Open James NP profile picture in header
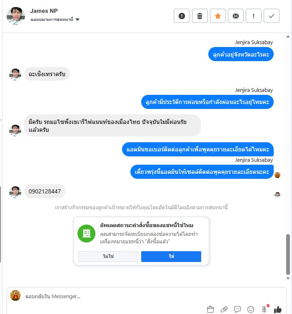292x314 pixels. tap(16, 16)
